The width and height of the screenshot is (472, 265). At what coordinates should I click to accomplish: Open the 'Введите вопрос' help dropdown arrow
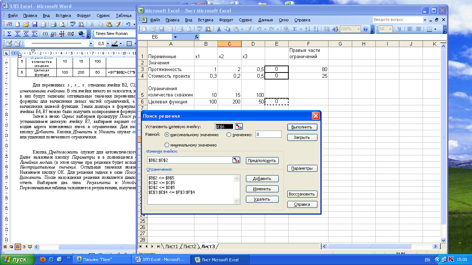pos(425,20)
